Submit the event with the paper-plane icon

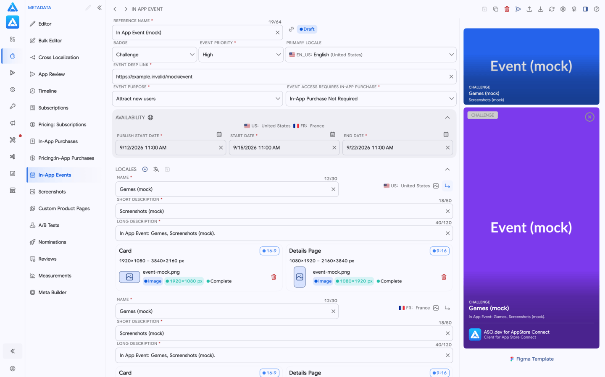[518, 9]
